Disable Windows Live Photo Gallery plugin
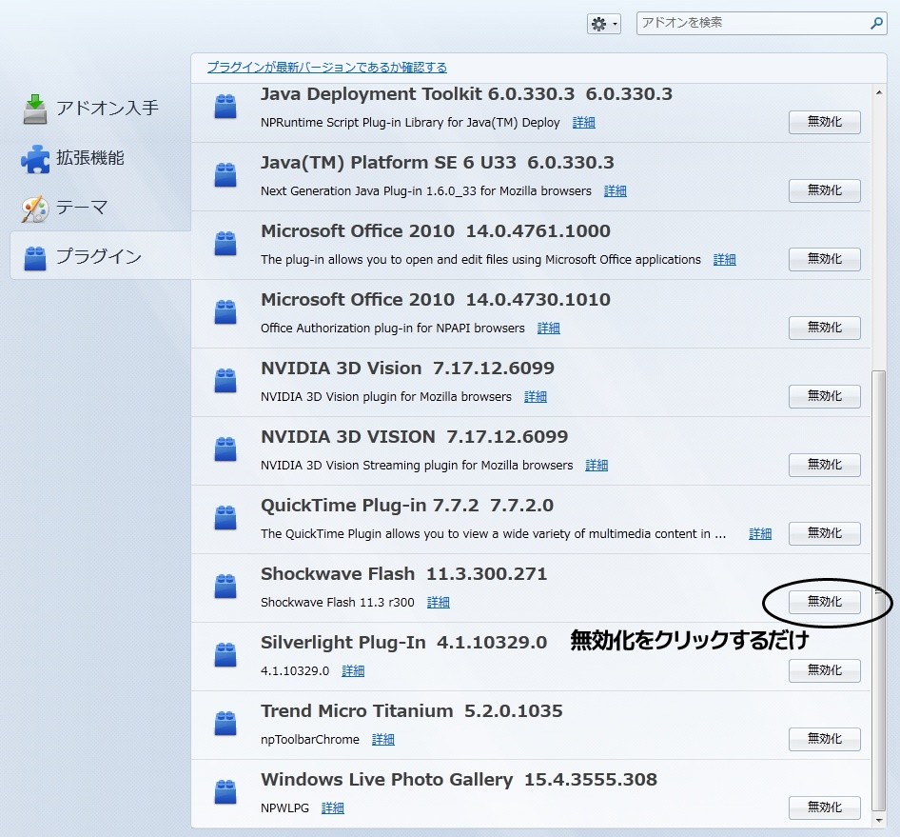Image resolution: width=900 pixels, height=837 pixels. 824,807
